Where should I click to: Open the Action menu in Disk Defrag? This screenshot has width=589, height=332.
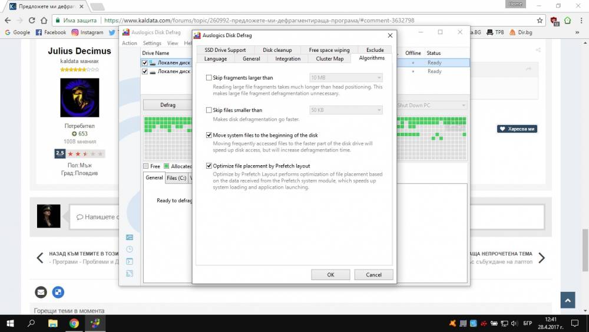point(129,43)
